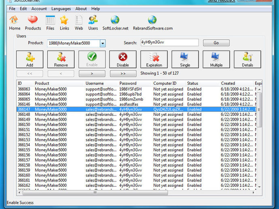The width and height of the screenshot is (279, 209).
Task: Select row with ID 366063
Action: [x=137, y=89]
